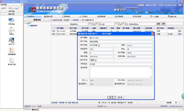
Task: Open the 控制台 console gear icon
Action: [11, 30]
